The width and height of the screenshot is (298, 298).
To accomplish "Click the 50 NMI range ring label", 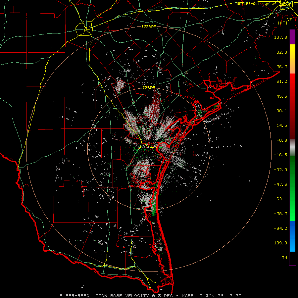I will coord(149,88).
